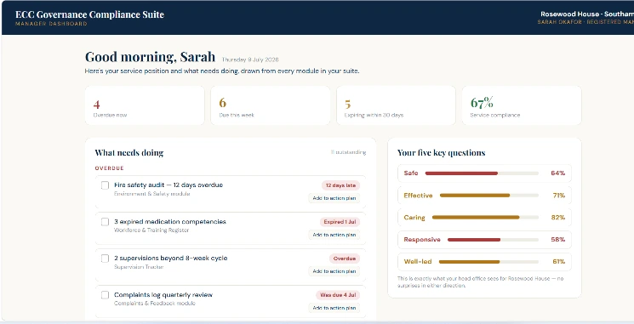The height and width of the screenshot is (324, 634).
Task: Click the 'Complaints & Feedback module' text
Action: point(154,304)
